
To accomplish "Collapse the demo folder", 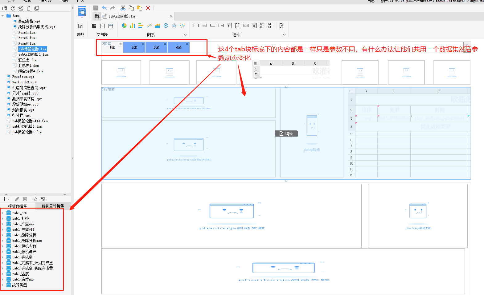I will tap(3, 16).
